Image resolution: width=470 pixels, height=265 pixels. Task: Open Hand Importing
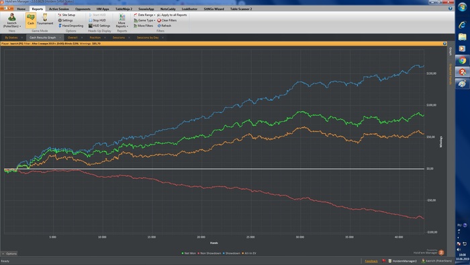pyautogui.click(x=70, y=26)
